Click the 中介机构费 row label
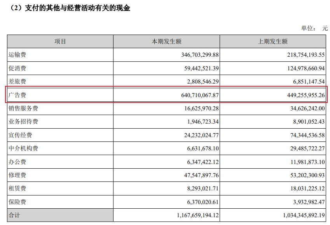The width and height of the screenshot is (330, 225). [x=23, y=148]
